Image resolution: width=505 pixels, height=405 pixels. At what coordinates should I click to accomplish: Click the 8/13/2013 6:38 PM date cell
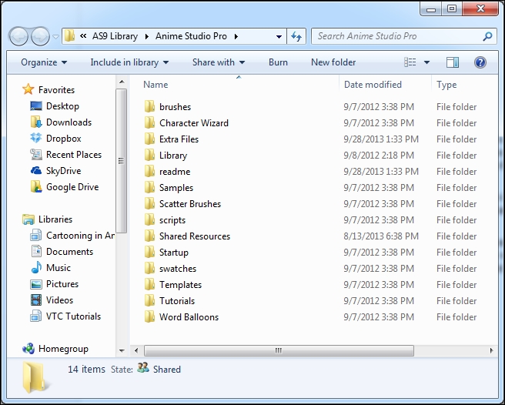(381, 236)
